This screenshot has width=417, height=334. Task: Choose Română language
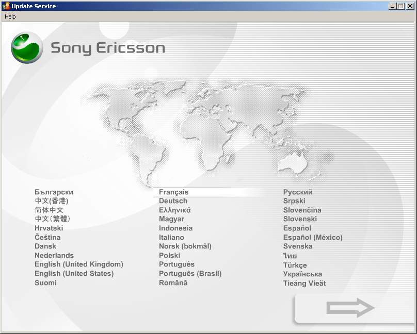(x=173, y=282)
